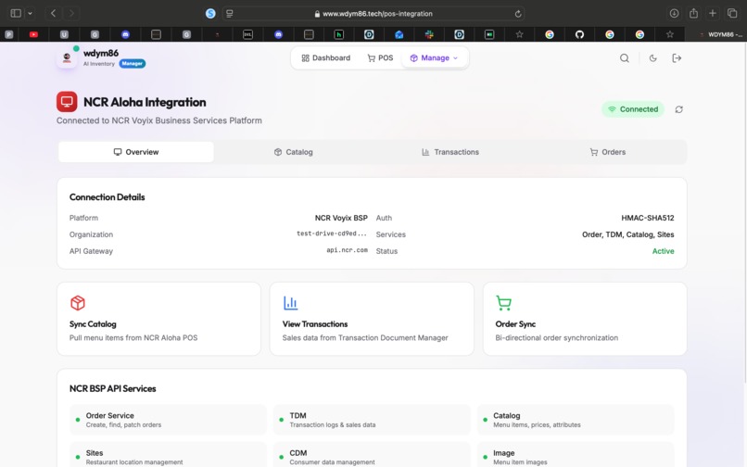Open the page reader menu icon
Screen dimensions: 747x467
(x=230, y=13)
